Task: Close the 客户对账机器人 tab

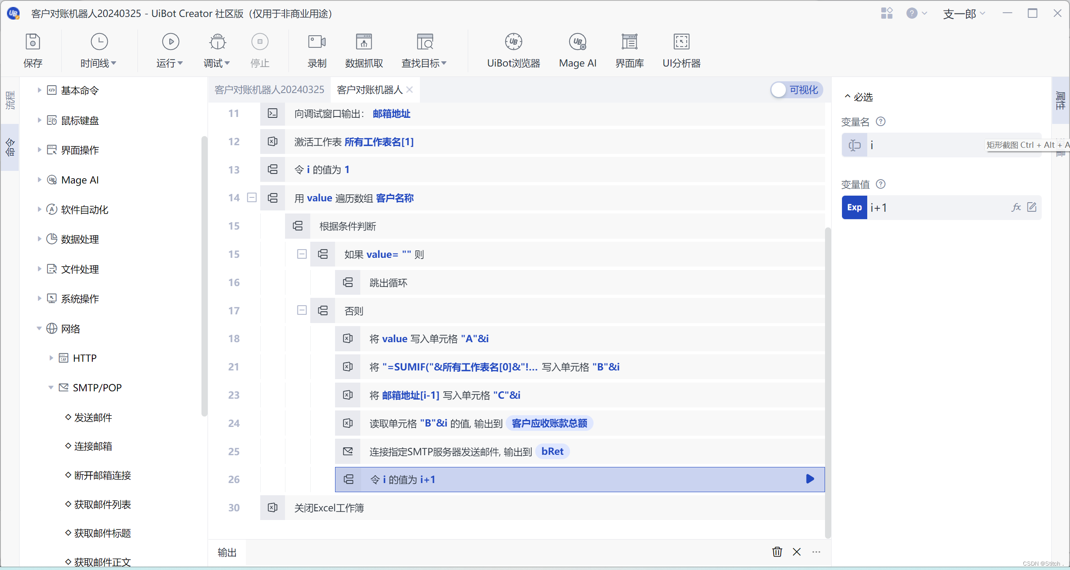Action: point(409,90)
